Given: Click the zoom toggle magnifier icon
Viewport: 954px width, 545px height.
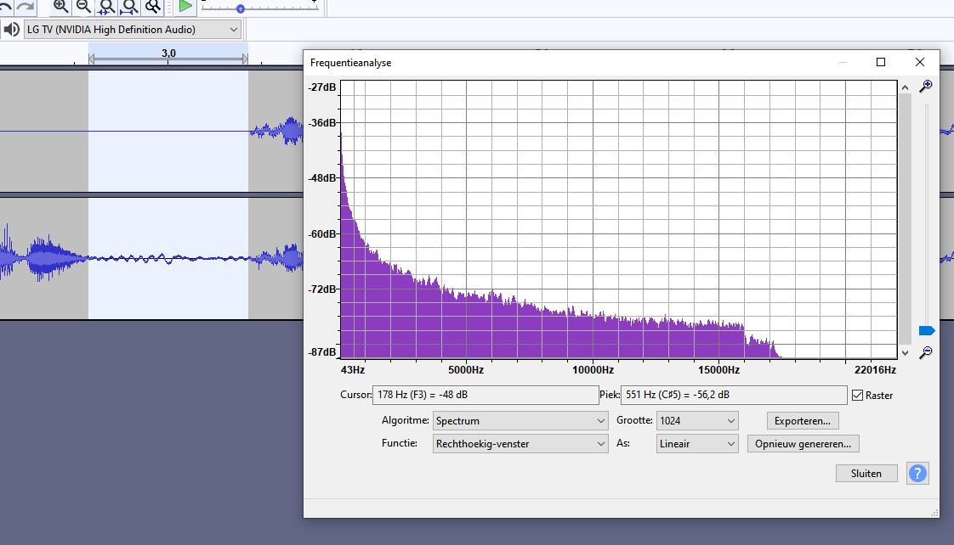Looking at the screenshot, I should (x=153, y=6).
